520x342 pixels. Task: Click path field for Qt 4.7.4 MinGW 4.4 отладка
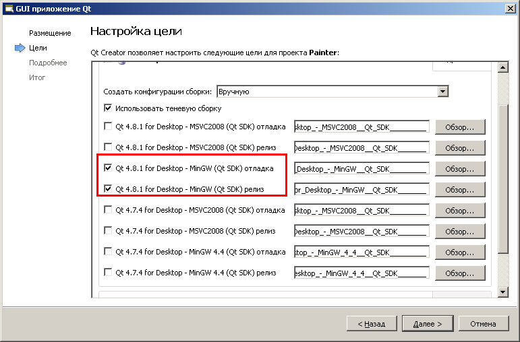click(362, 252)
